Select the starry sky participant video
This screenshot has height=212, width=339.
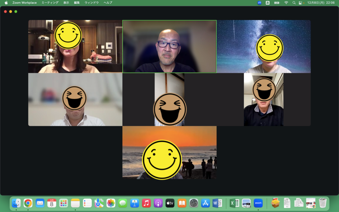[x=264, y=46]
